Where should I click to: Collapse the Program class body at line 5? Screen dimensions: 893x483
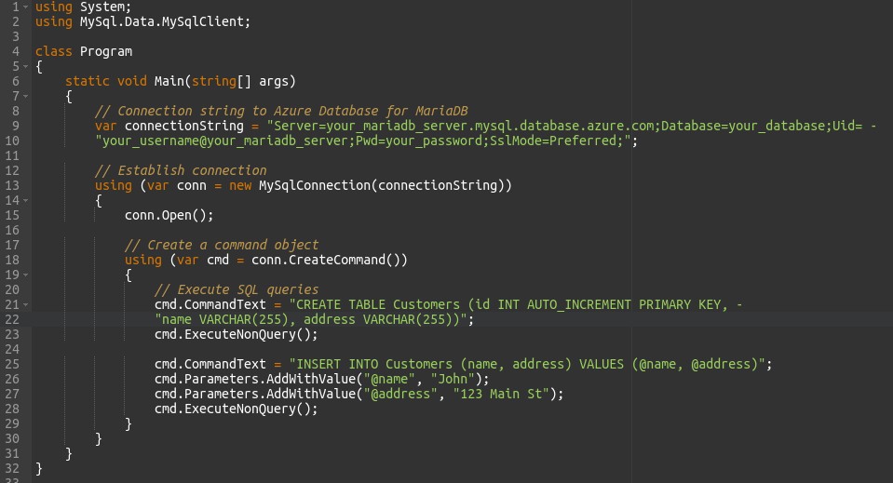25,67
